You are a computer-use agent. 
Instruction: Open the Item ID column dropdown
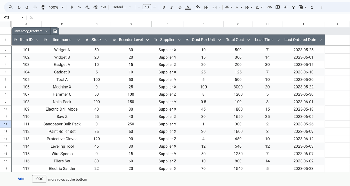(37, 40)
